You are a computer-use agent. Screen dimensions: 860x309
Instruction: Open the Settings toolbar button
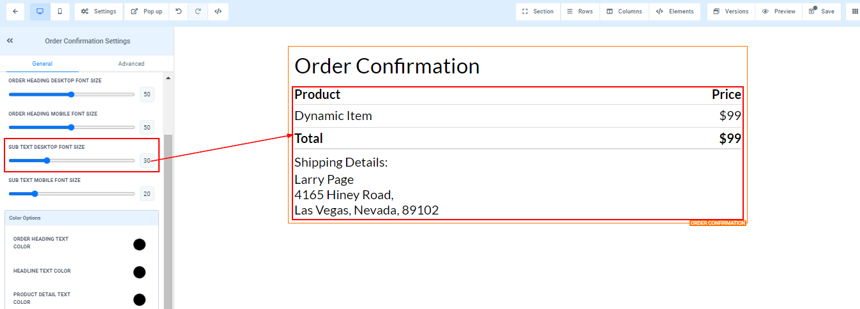click(99, 11)
